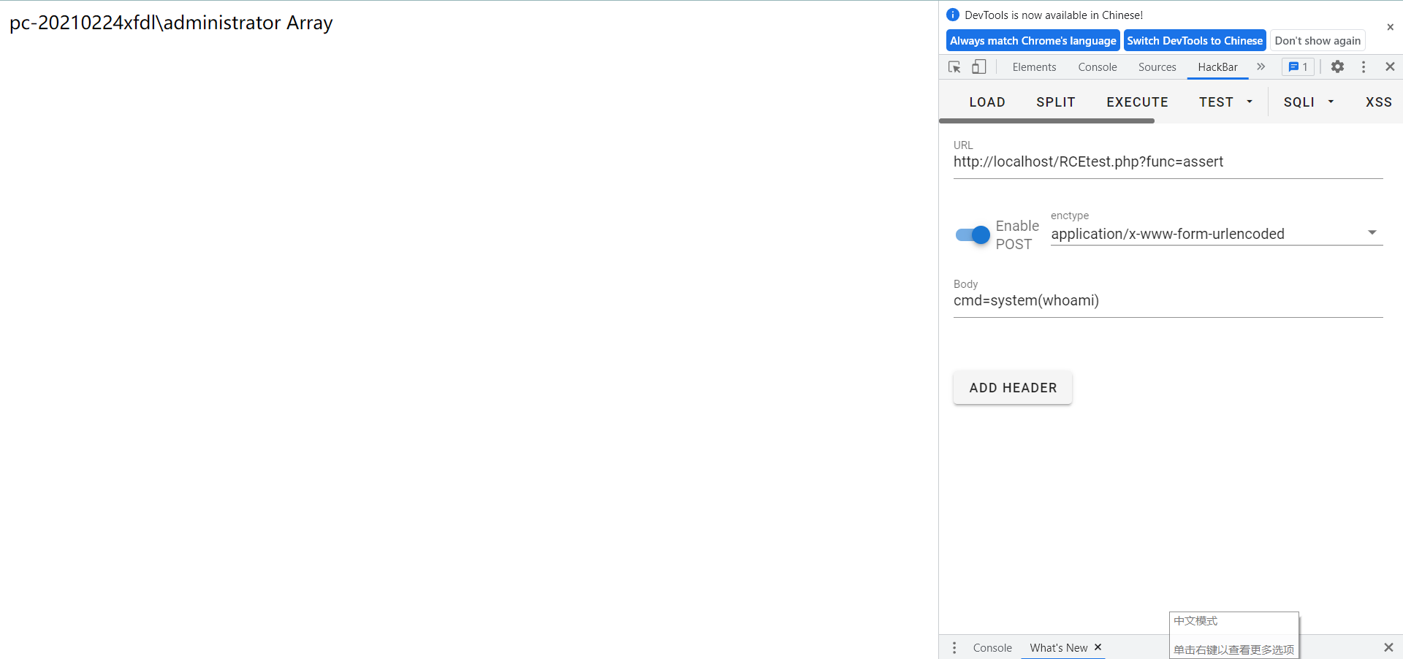This screenshot has width=1403, height=659.
Task: Close the What's New drawer tab
Action: point(1098,647)
